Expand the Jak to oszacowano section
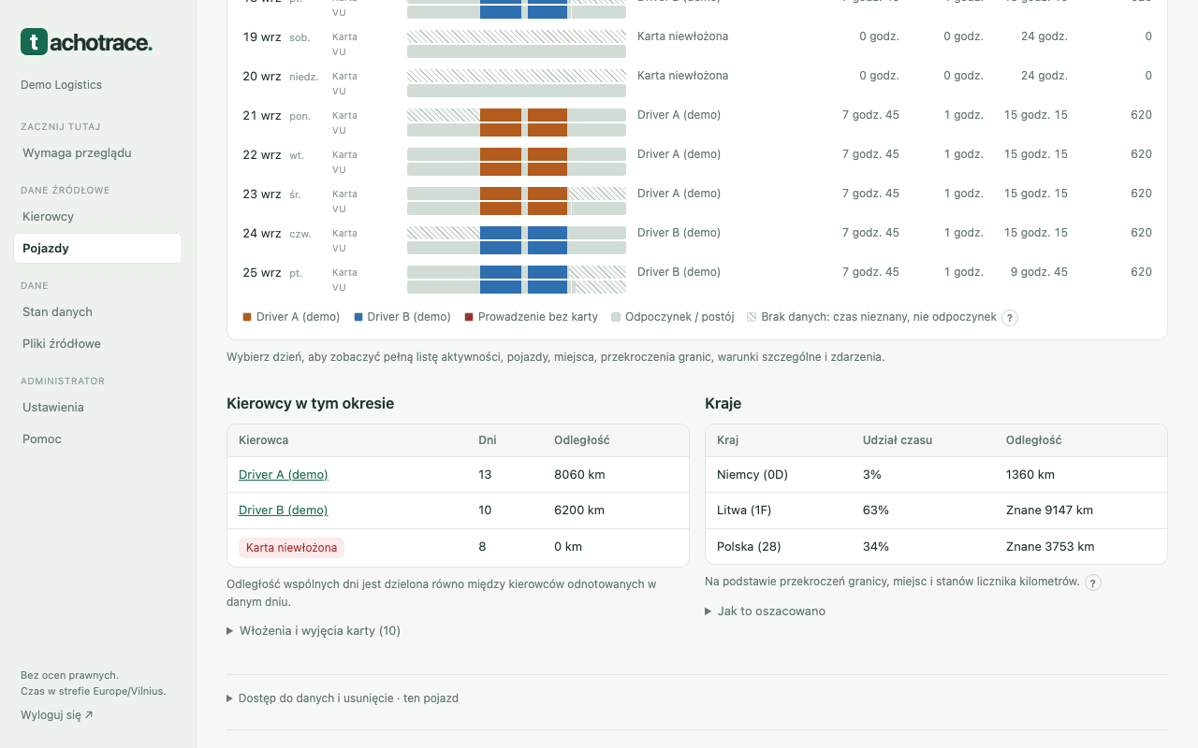 pyautogui.click(x=765, y=611)
